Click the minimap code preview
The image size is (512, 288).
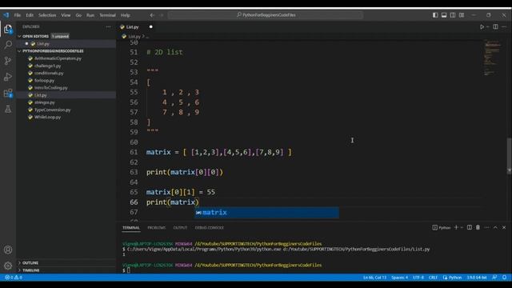[x=492, y=57]
